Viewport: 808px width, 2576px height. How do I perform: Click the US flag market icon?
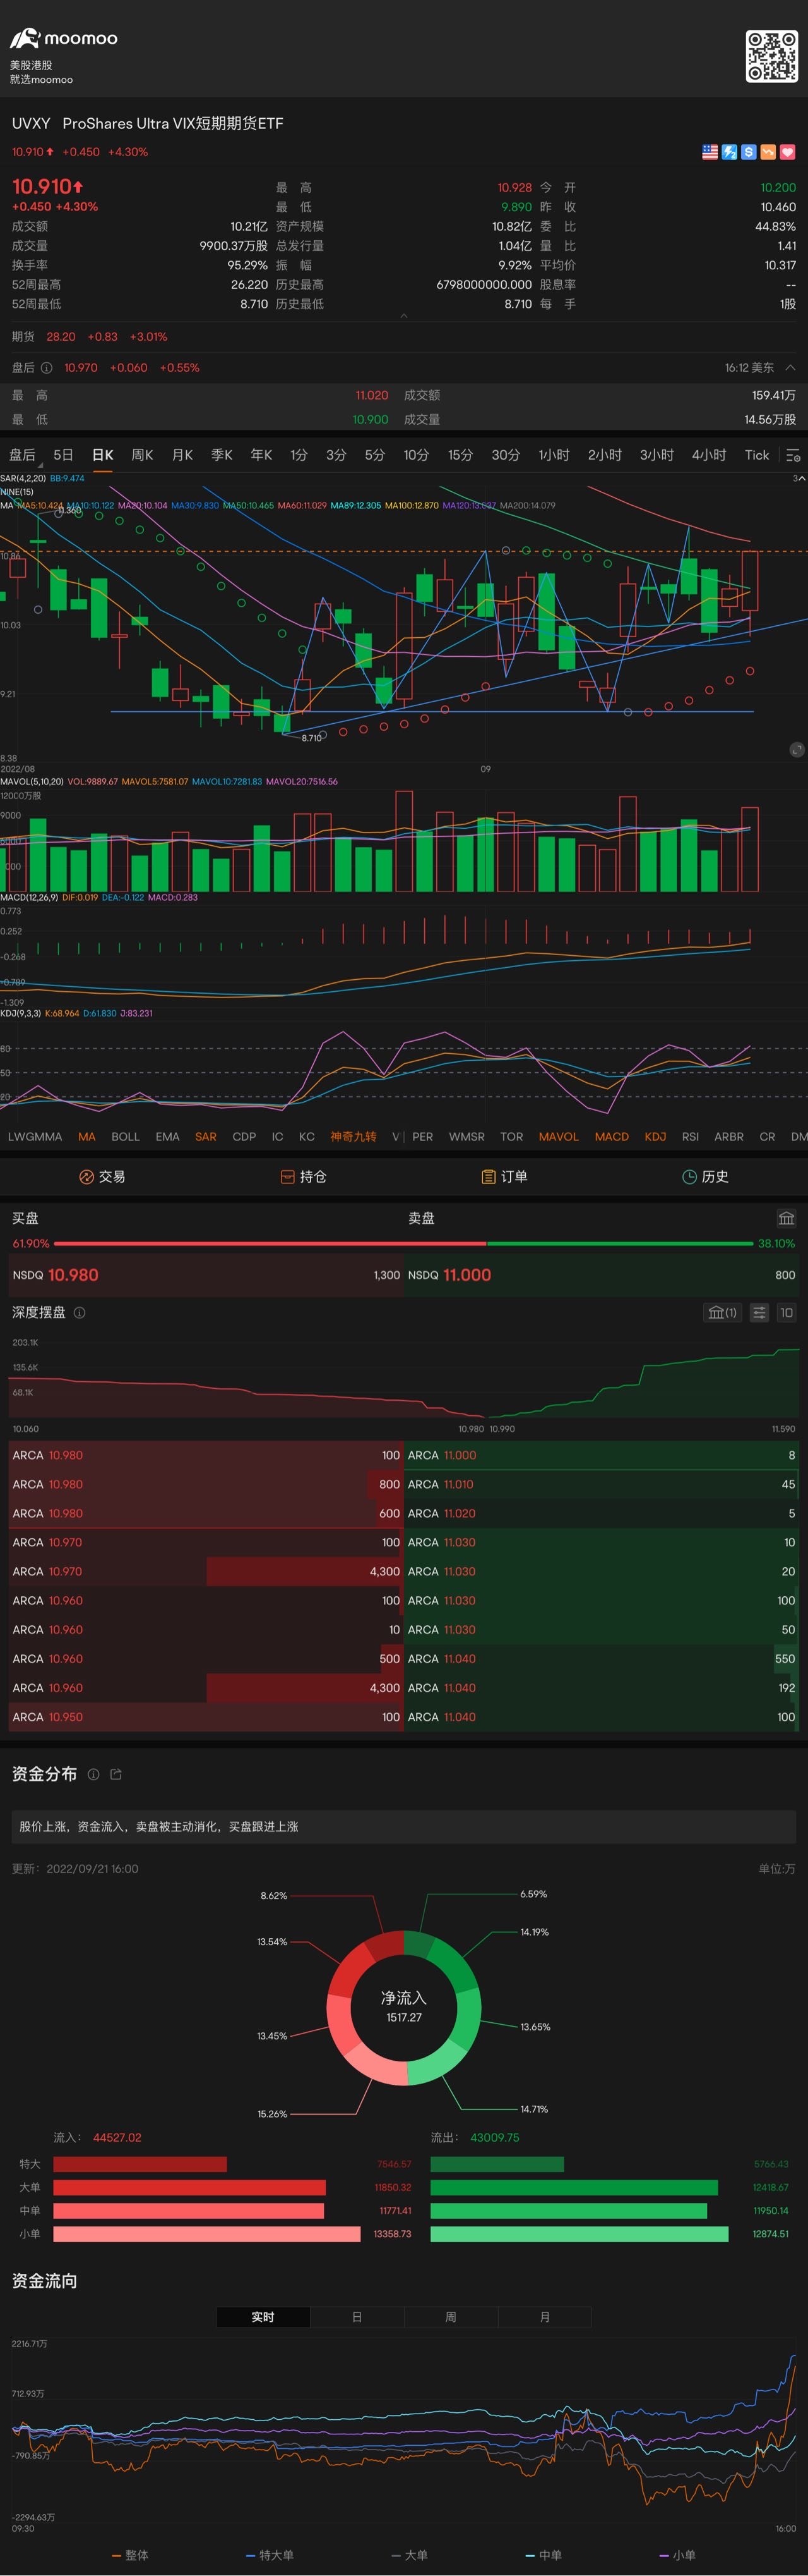pos(710,152)
